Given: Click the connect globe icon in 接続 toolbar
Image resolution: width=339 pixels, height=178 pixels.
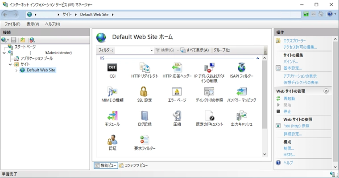Looking at the screenshot, I should (4, 40).
